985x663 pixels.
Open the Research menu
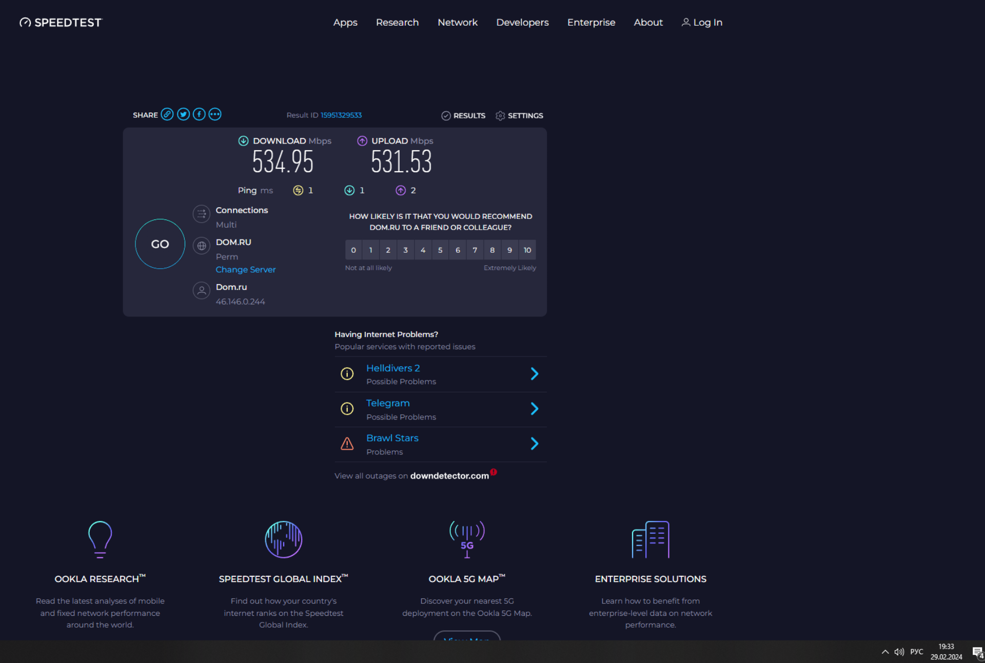pos(397,23)
